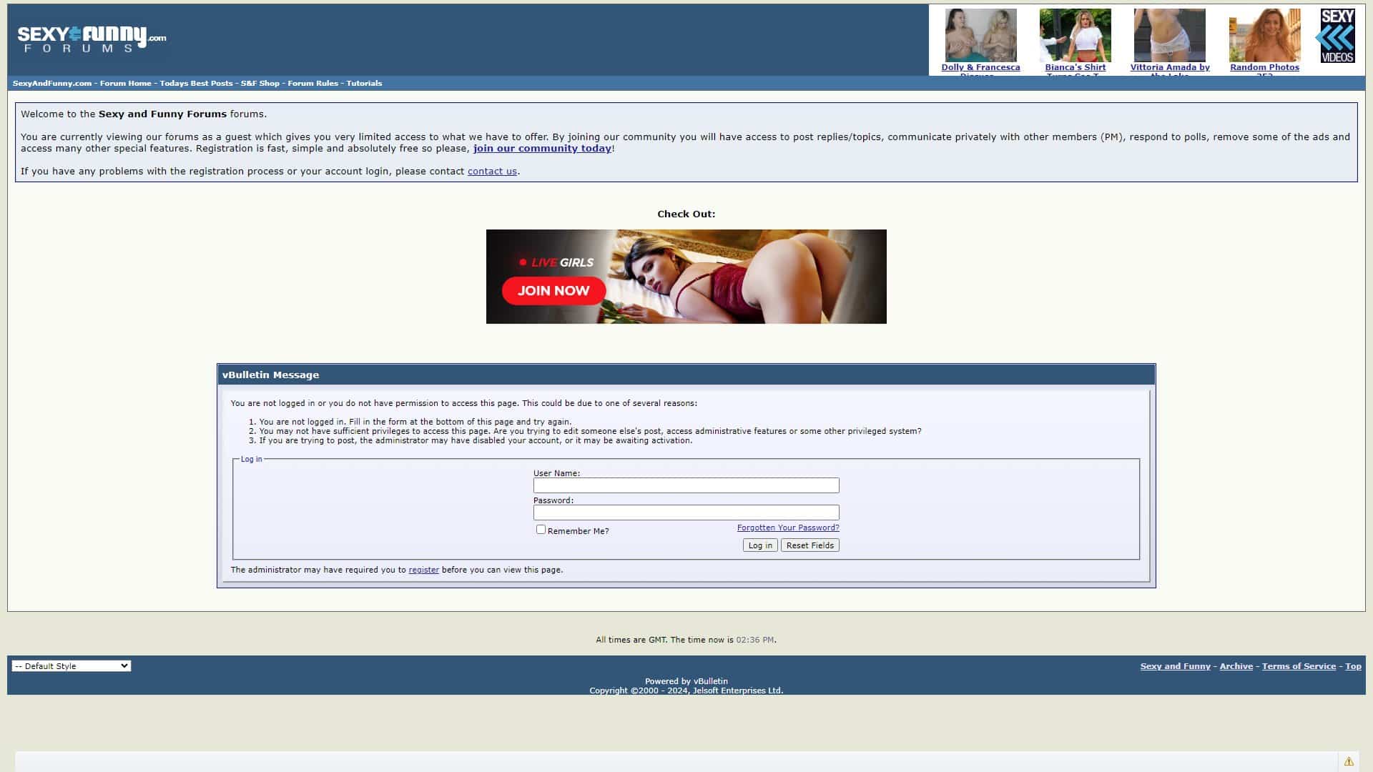Click the register link
1373x772 pixels.
tap(423, 570)
